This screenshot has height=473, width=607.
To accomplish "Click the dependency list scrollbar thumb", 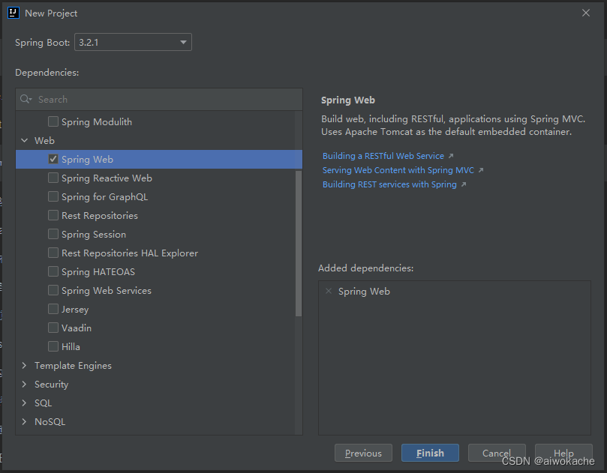I will tap(299, 244).
